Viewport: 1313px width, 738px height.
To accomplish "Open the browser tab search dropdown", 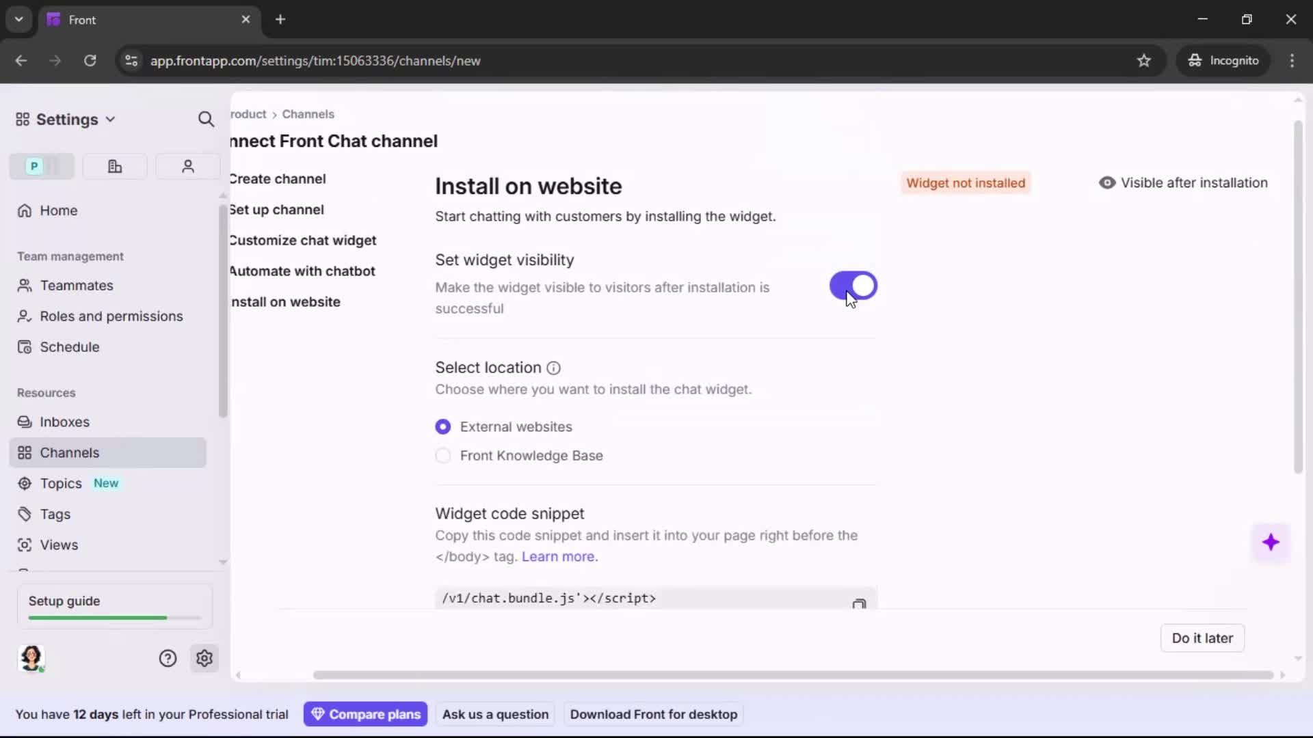I will click(18, 19).
